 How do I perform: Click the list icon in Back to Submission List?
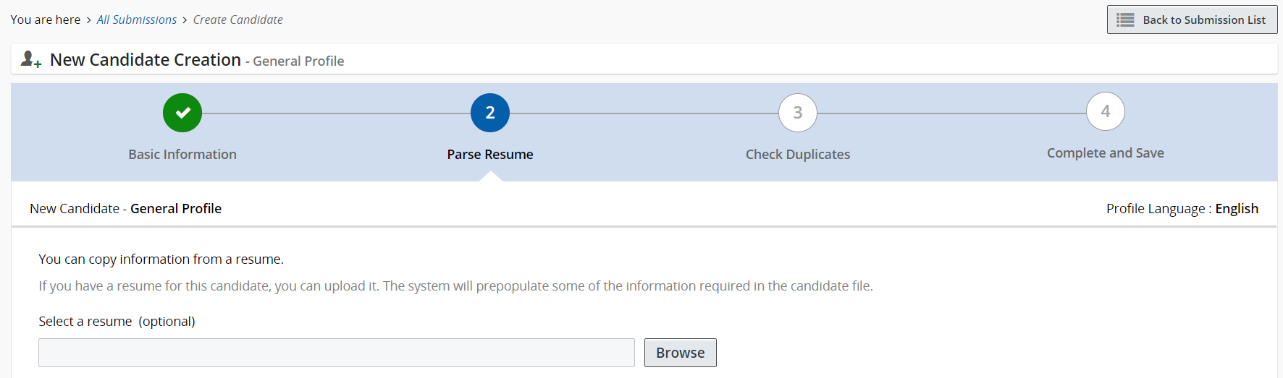[x=1125, y=20]
